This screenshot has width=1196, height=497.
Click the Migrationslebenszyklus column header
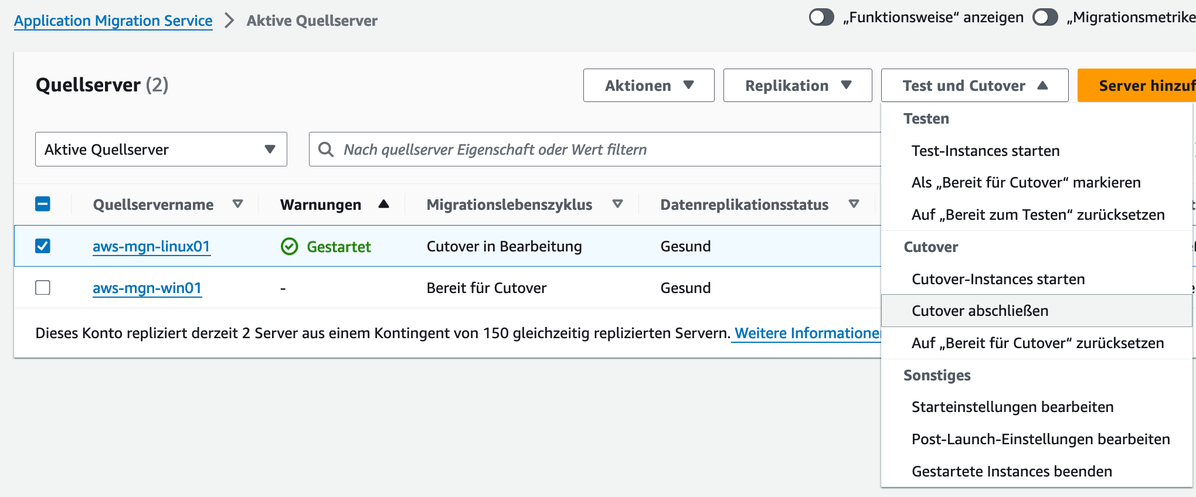pyautogui.click(x=509, y=205)
